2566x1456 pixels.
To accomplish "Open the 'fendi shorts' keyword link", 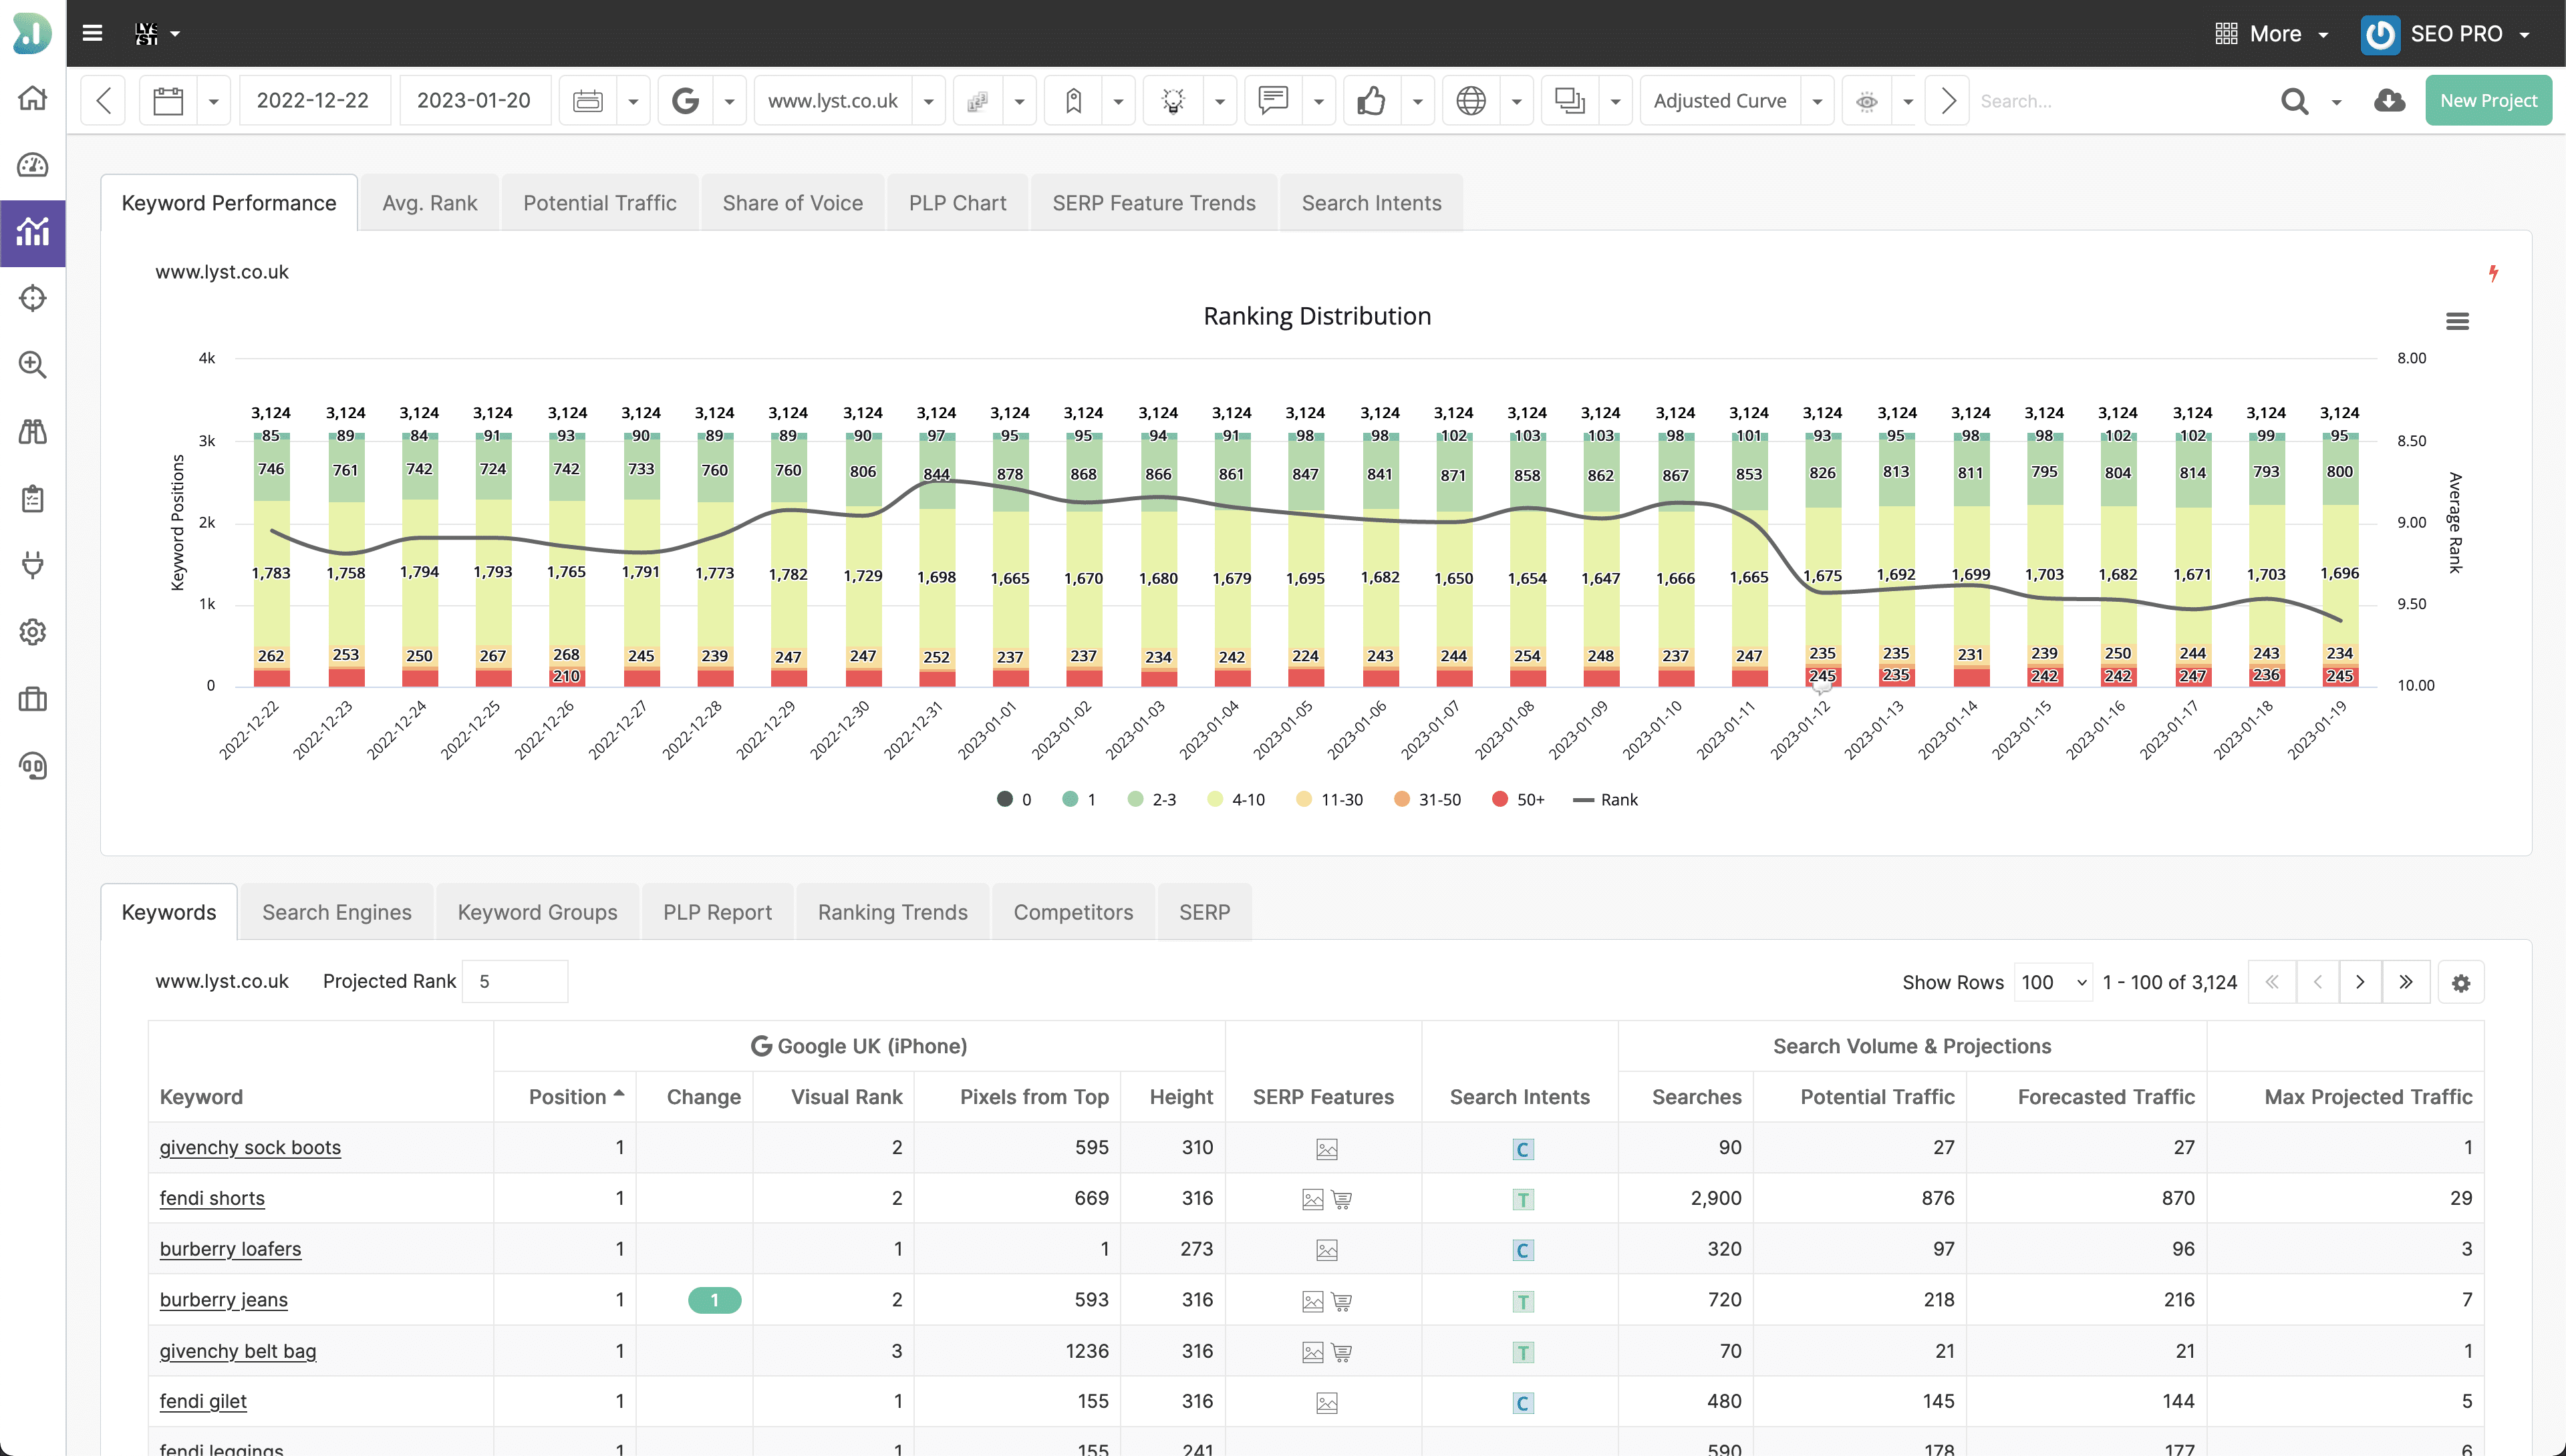I will pos(212,1198).
